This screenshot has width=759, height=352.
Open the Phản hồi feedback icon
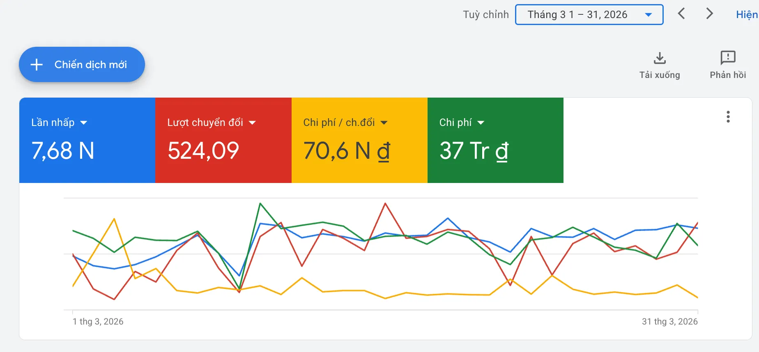point(728,58)
